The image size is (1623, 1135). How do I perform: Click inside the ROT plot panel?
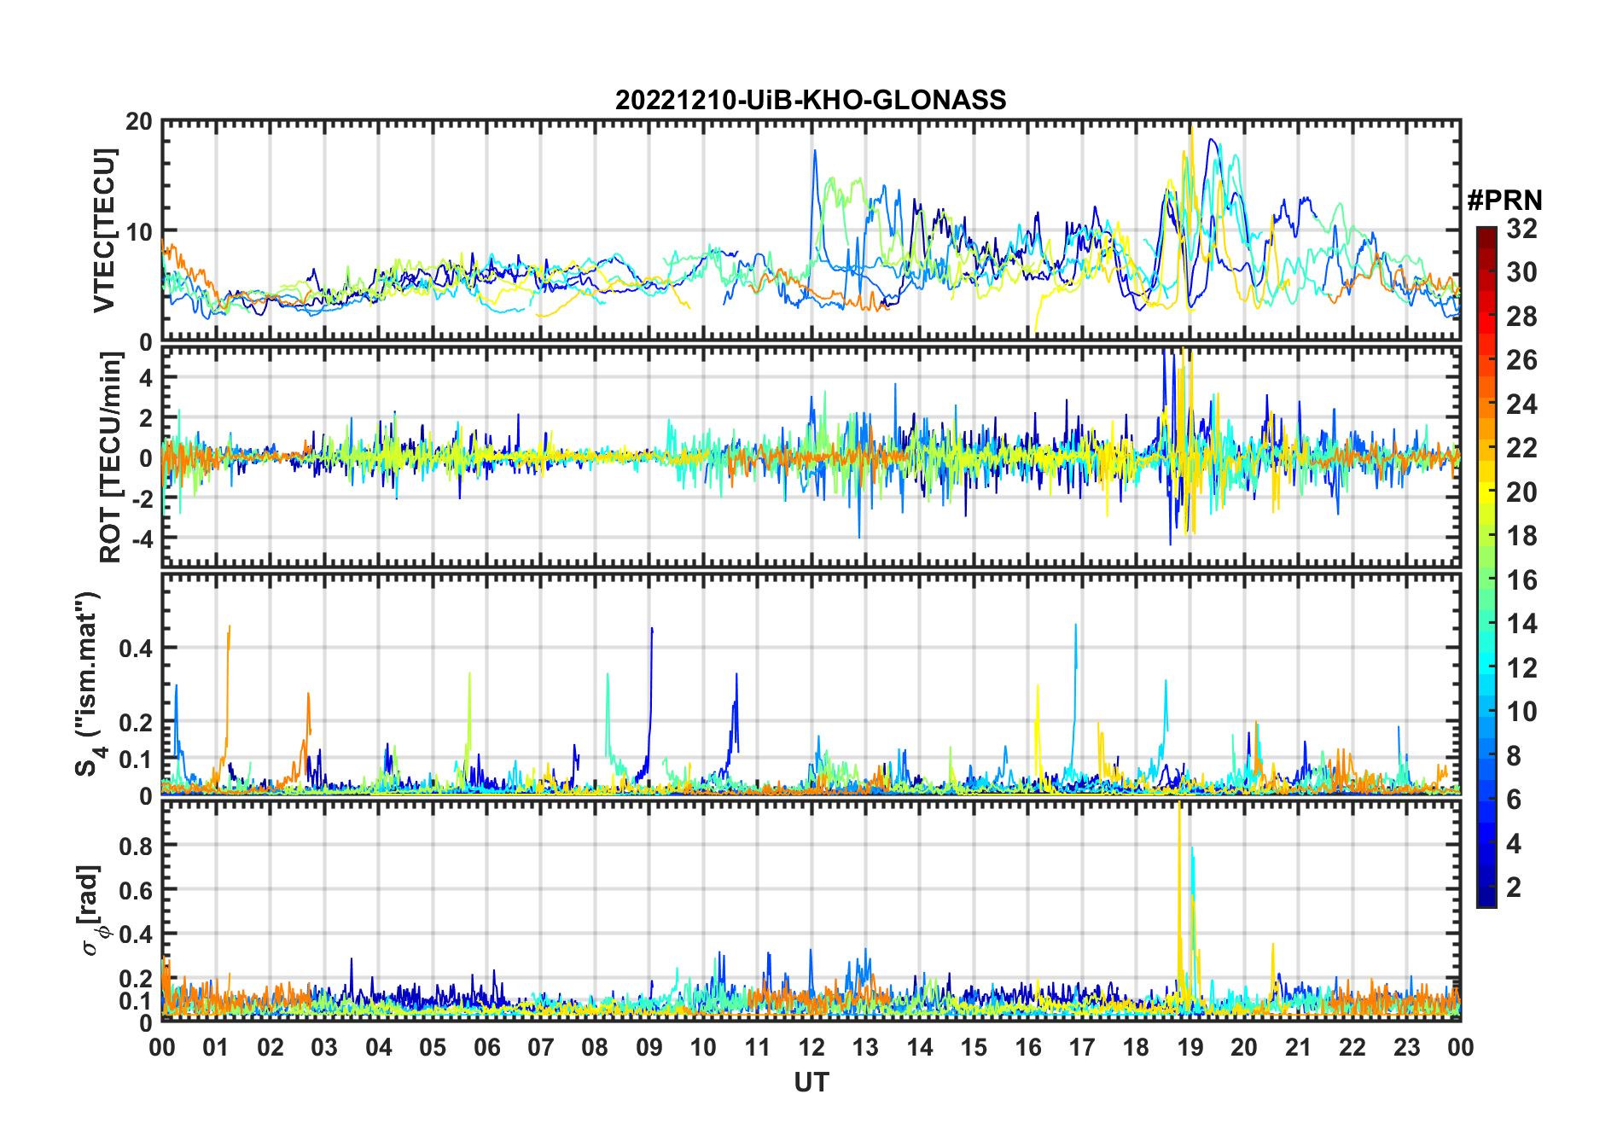pos(811,456)
